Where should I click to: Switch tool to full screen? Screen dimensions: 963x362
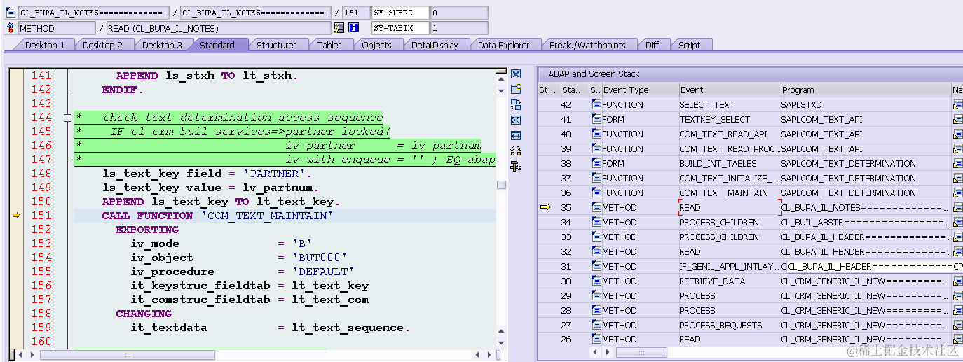click(516, 120)
